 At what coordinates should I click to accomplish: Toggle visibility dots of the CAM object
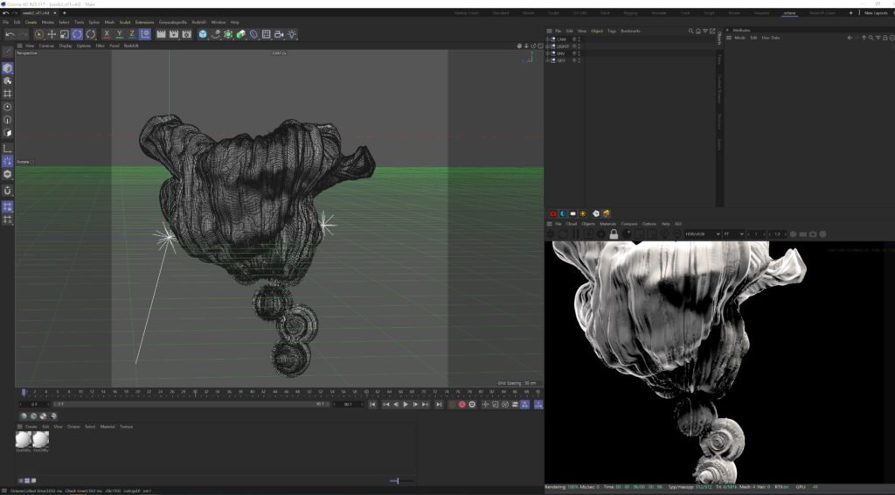[578, 39]
